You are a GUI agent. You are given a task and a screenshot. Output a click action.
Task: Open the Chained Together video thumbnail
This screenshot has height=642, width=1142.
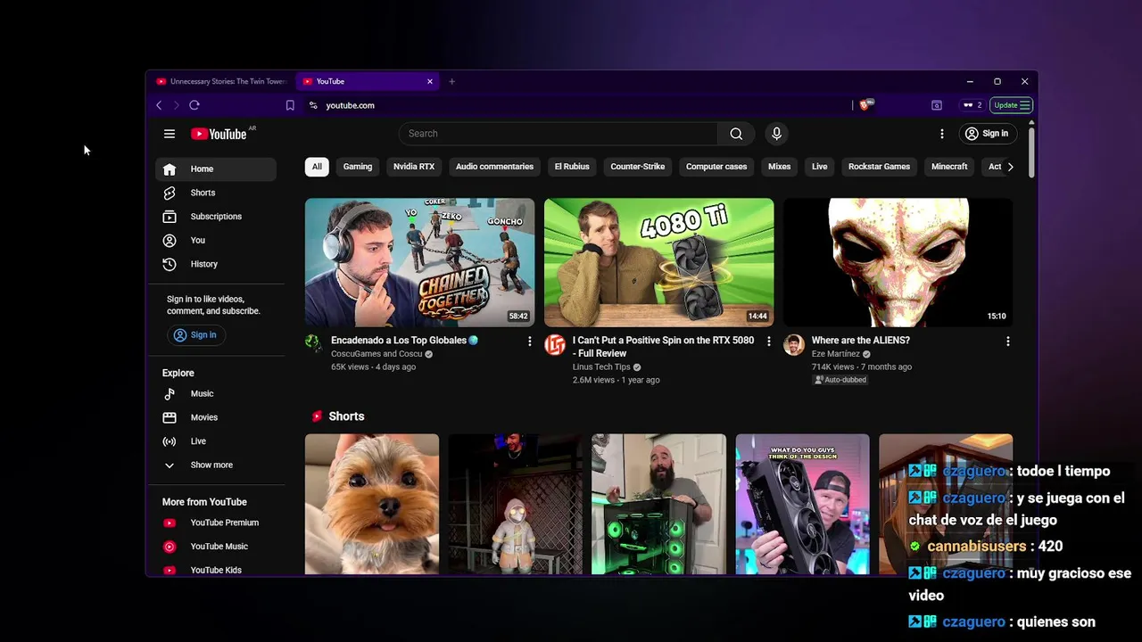point(419,262)
